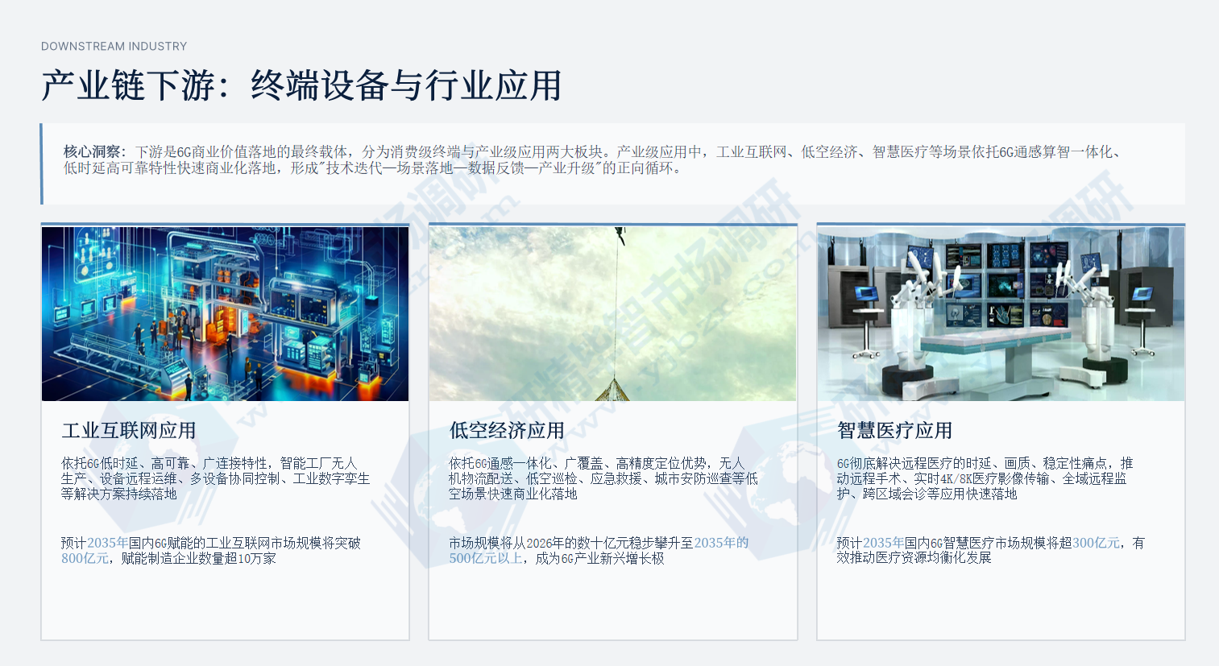
Task: Click the insight line mentioning 正向循环
Action: click(374, 168)
